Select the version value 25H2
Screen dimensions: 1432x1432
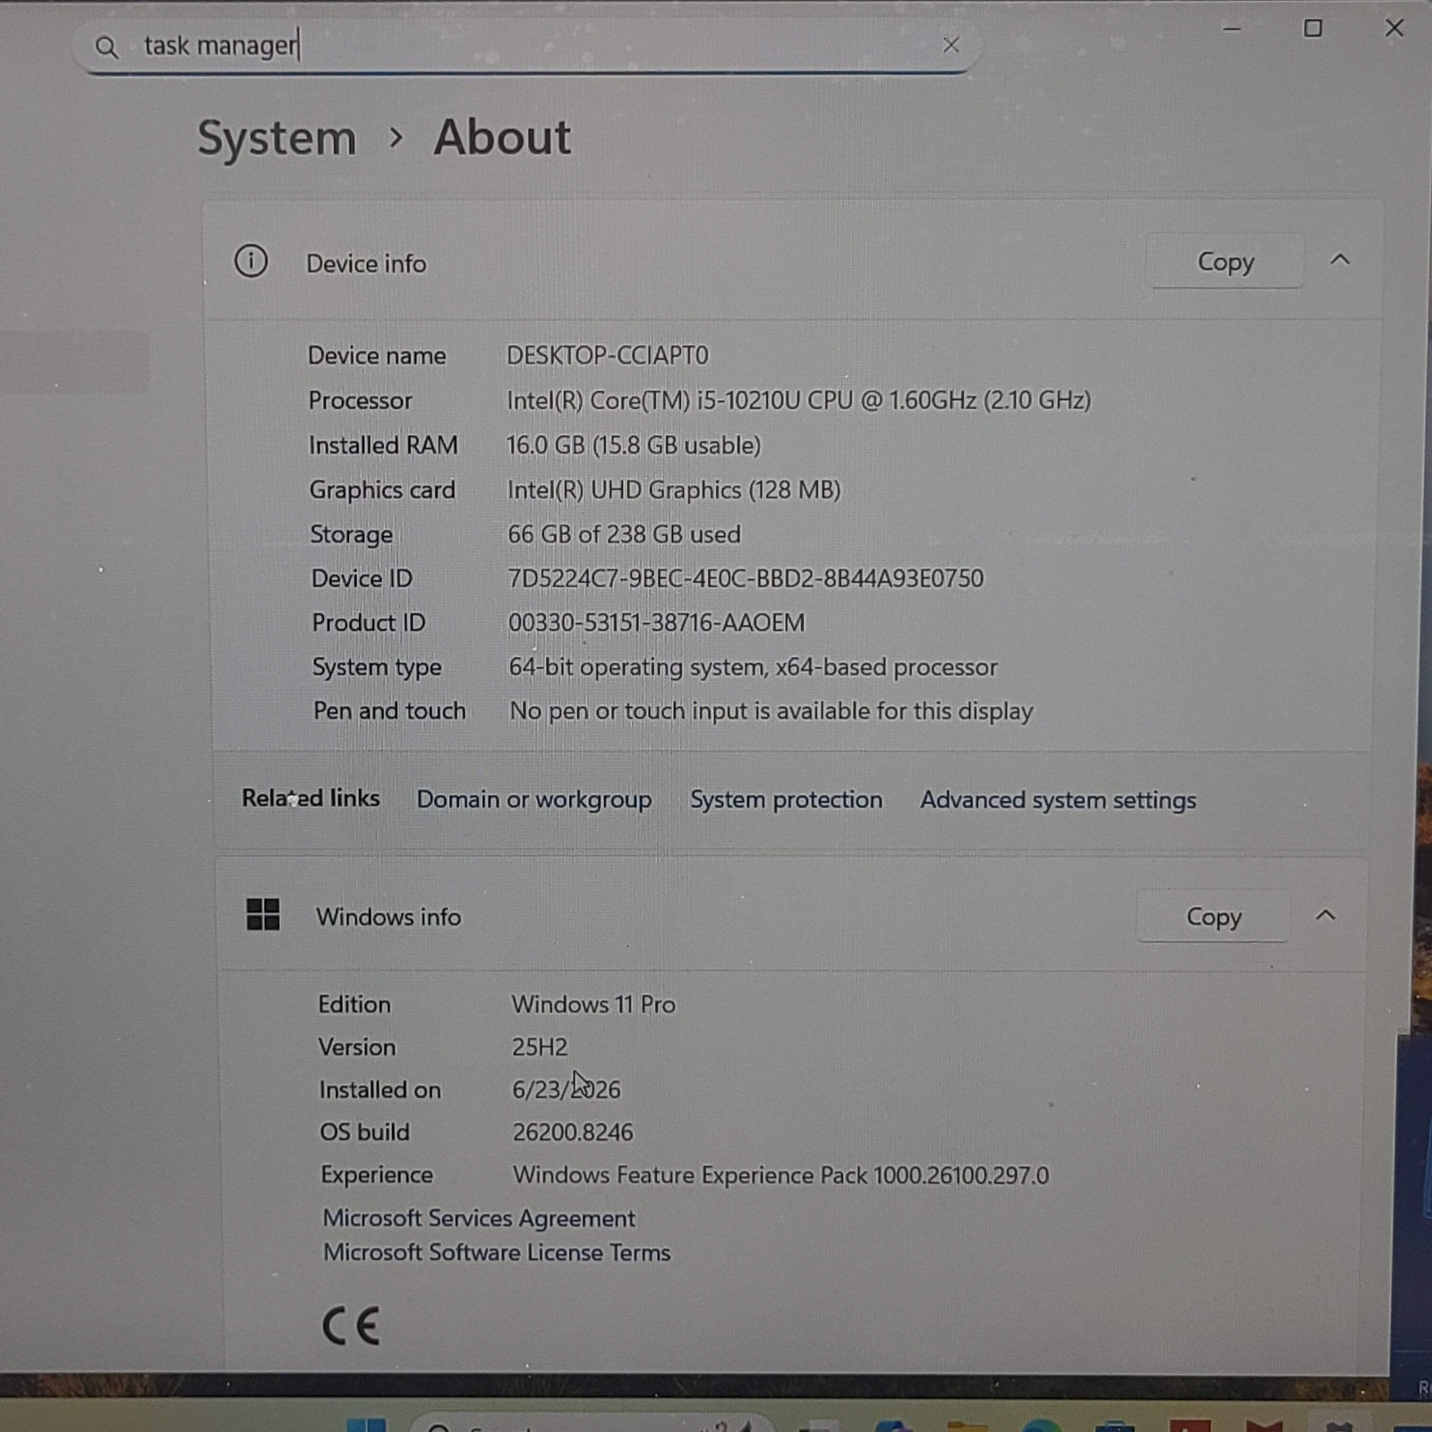point(540,1047)
